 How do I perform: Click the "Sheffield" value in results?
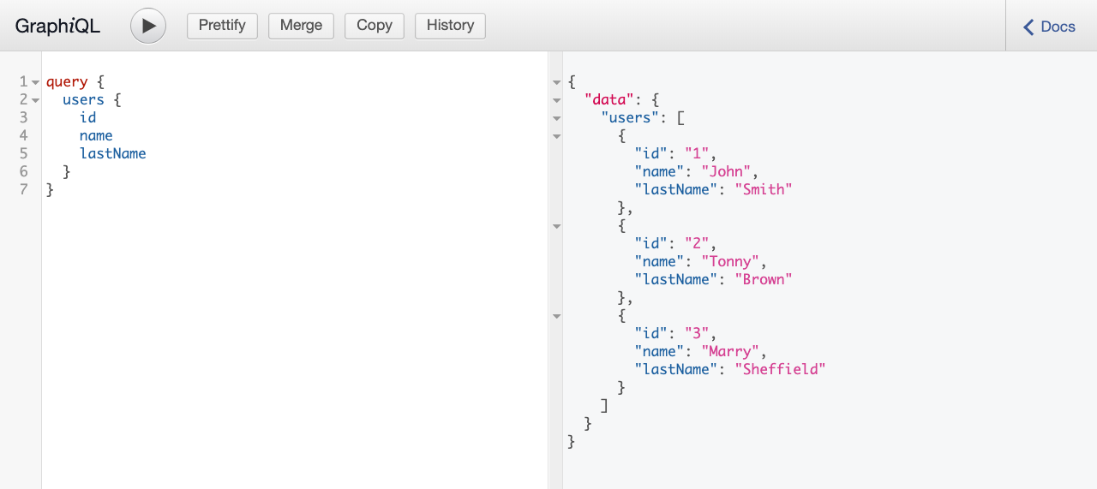[x=781, y=370]
